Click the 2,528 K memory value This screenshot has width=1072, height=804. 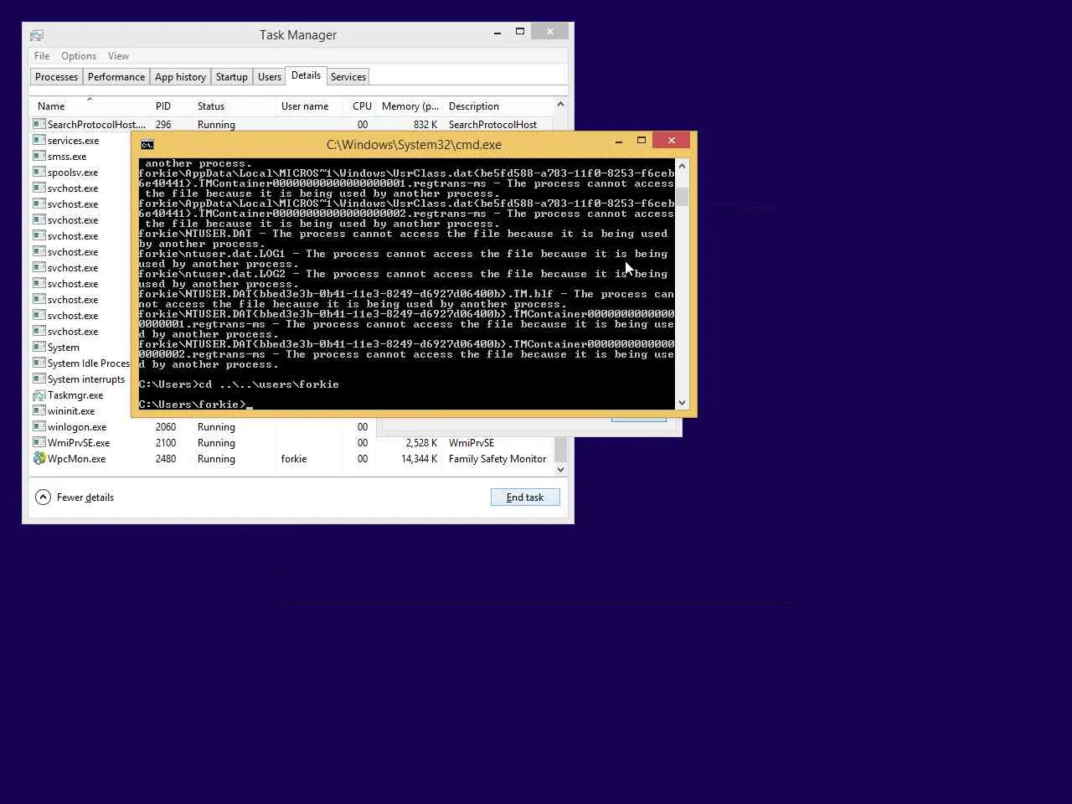pyautogui.click(x=422, y=442)
